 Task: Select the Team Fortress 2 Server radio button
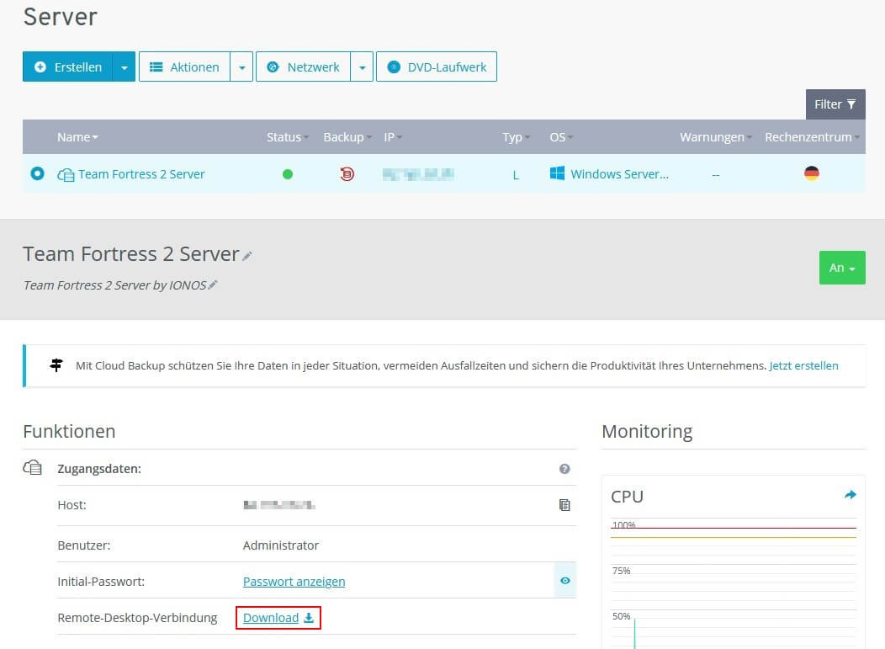(x=37, y=173)
